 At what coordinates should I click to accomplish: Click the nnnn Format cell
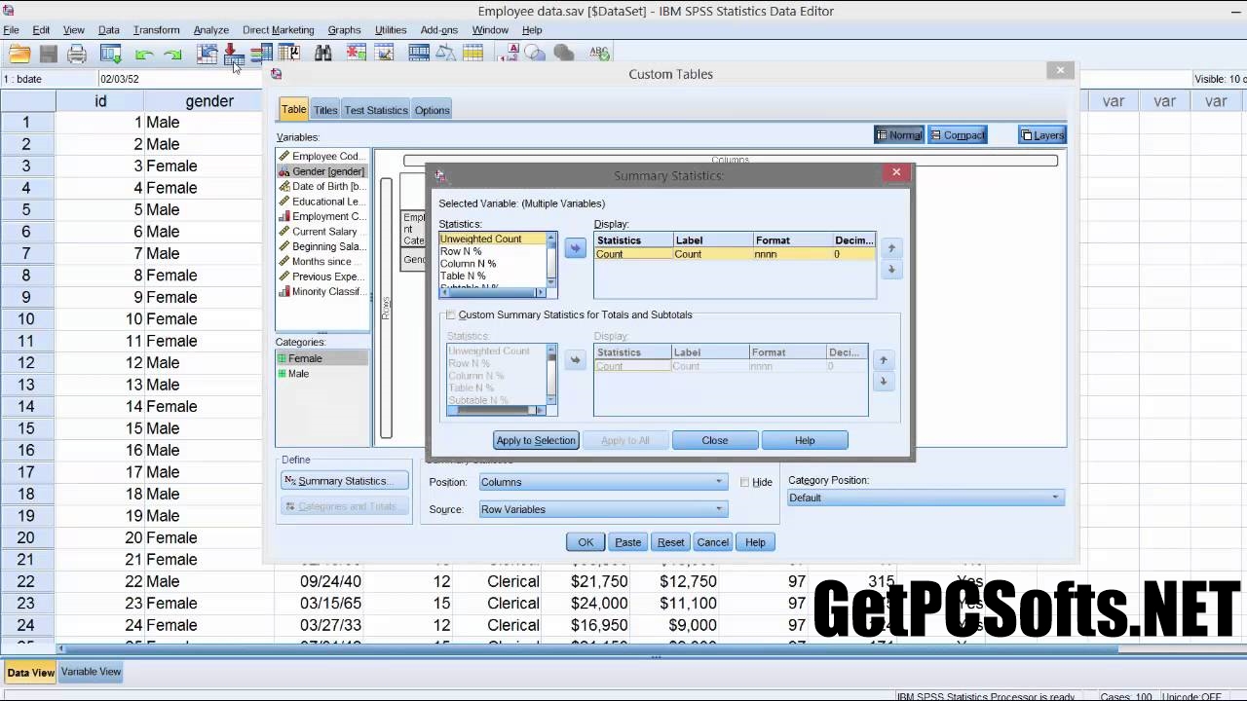point(793,254)
